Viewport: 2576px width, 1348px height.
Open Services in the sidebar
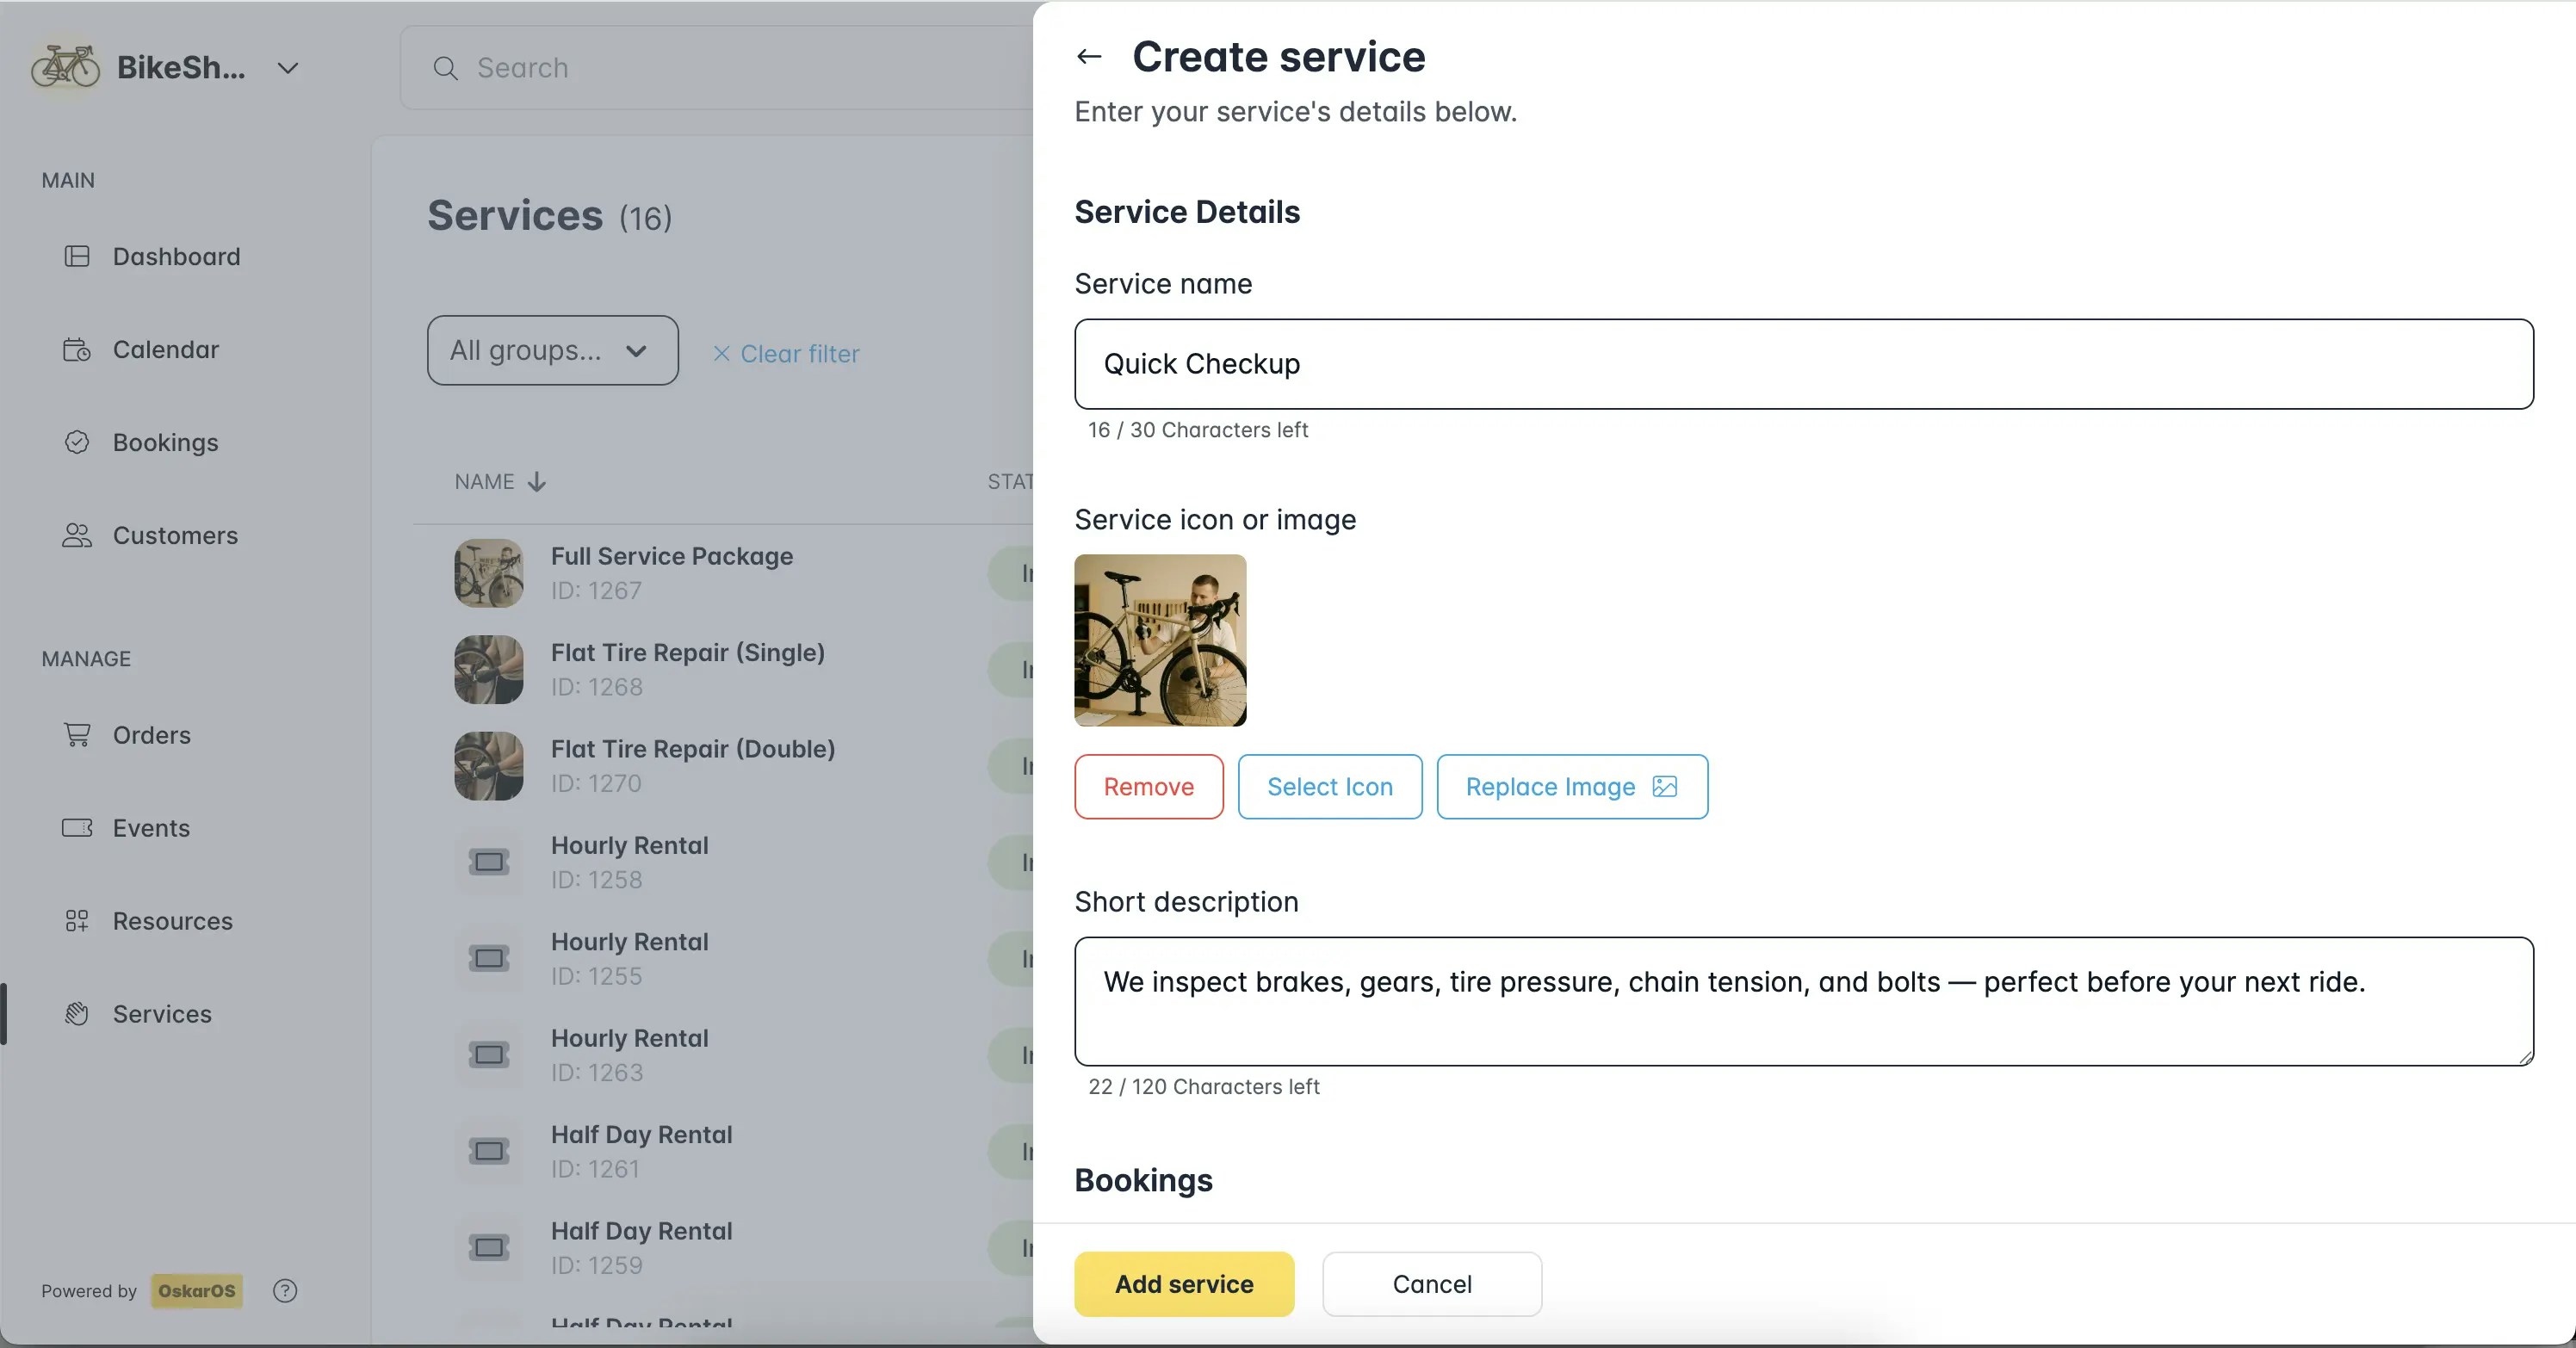[161, 1014]
